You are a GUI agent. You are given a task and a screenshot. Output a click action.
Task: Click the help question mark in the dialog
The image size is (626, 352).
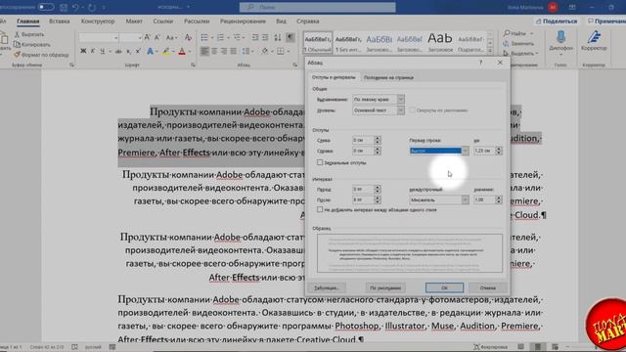[480, 63]
